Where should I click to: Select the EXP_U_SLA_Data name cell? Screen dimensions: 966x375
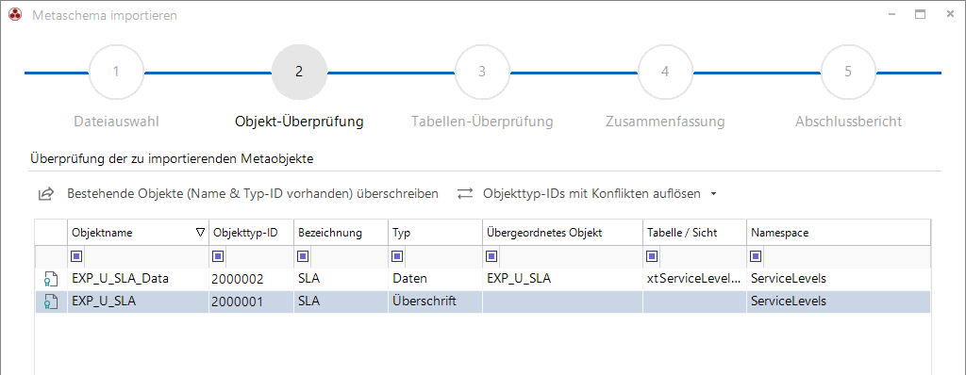pyautogui.click(x=138, y=279)
